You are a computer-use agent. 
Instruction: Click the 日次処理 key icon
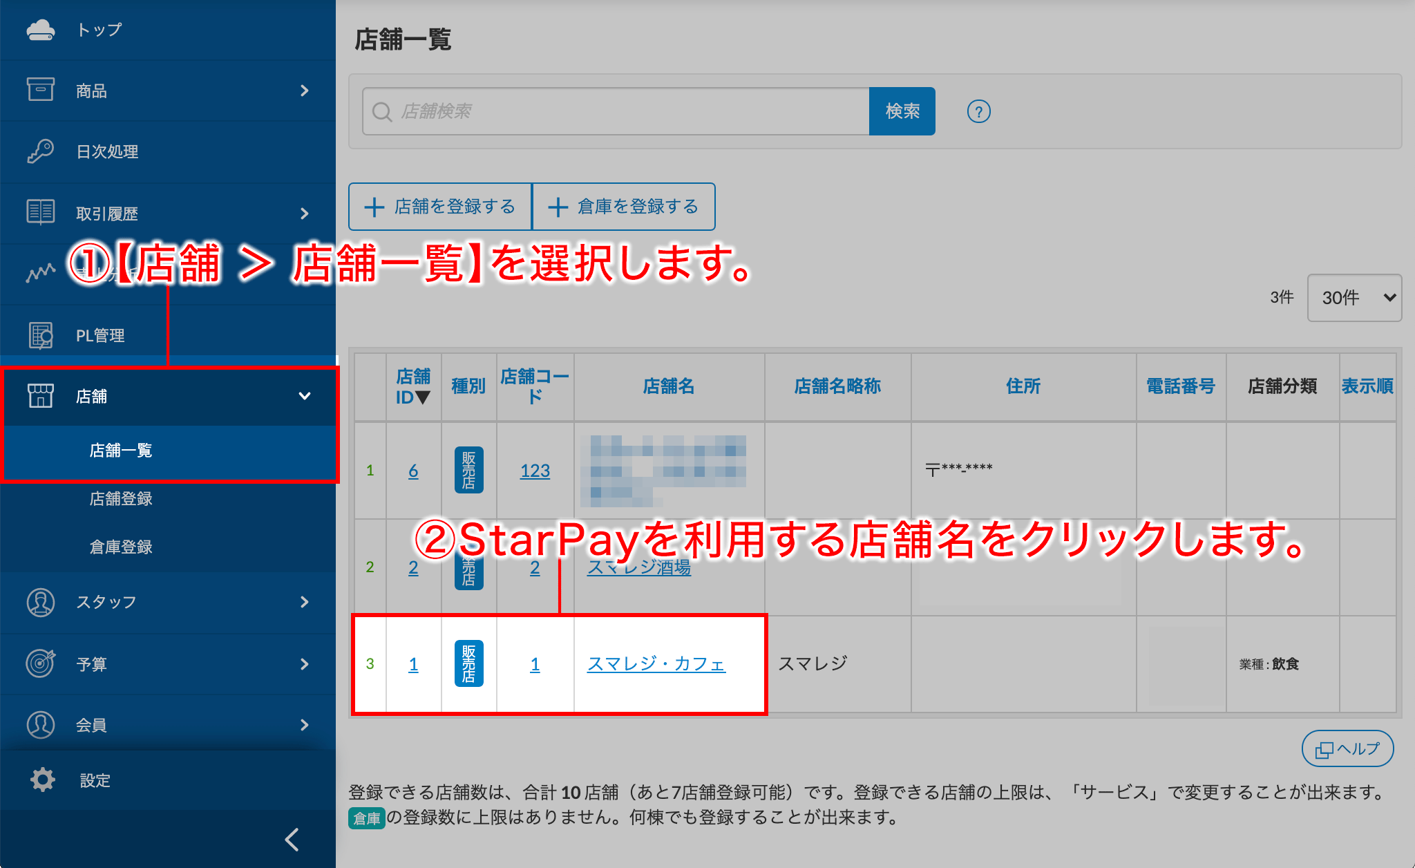pyautogui.click(x=41, y=151)
